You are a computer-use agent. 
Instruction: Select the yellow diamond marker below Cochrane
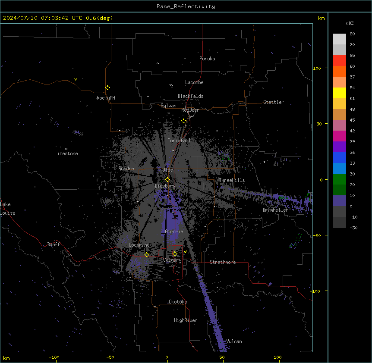[x=147, y=254]
